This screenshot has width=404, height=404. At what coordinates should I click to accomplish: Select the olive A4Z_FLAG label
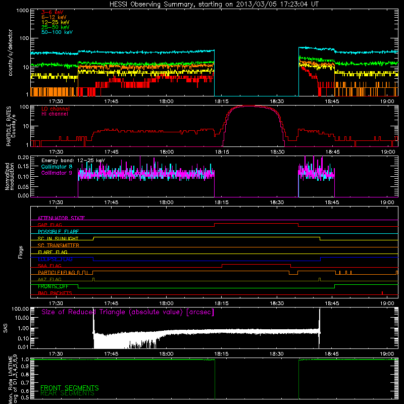(49, 279)
